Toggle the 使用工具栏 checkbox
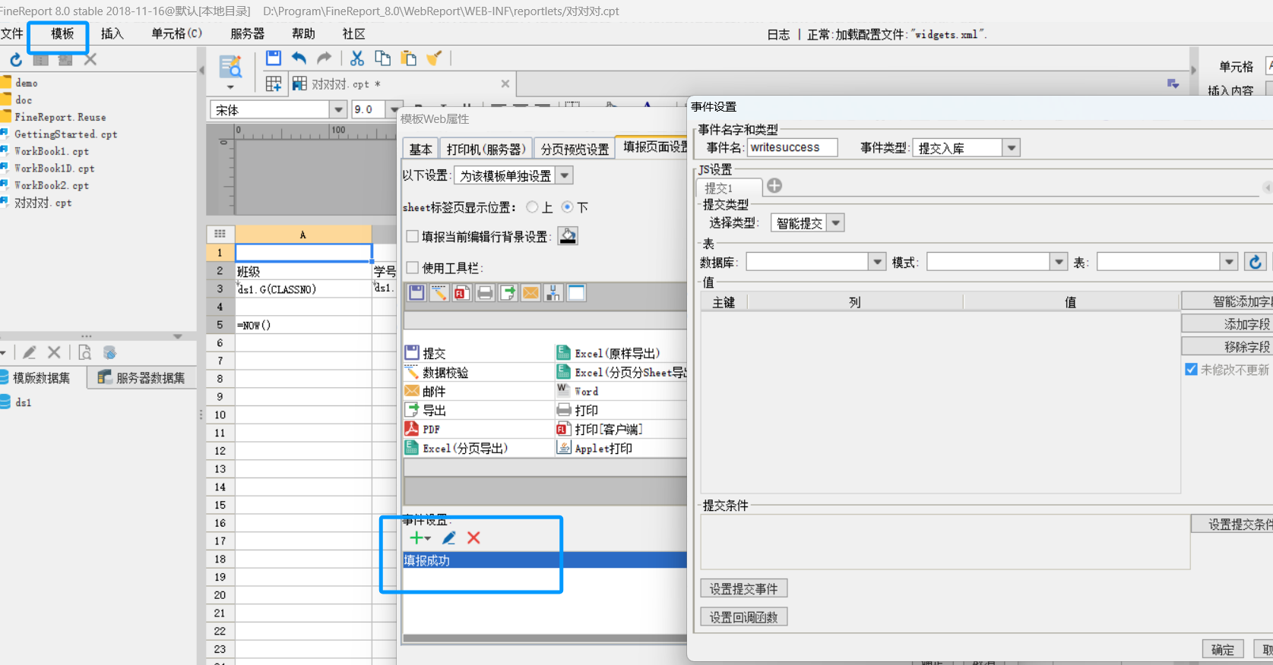Image resolution: width=1273 pixels, height=665 pixels. coord(413,268)
